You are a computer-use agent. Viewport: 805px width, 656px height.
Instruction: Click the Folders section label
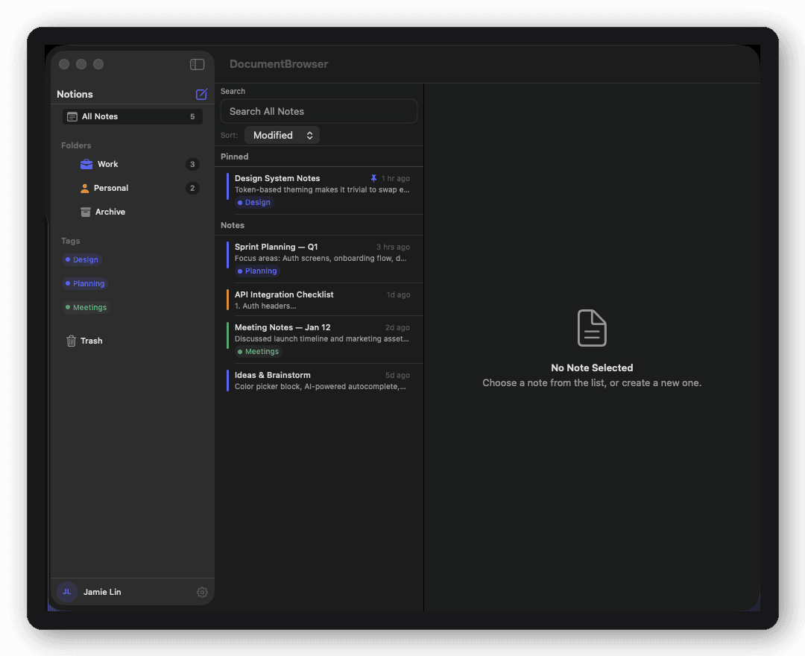click(x=76, y=145)
